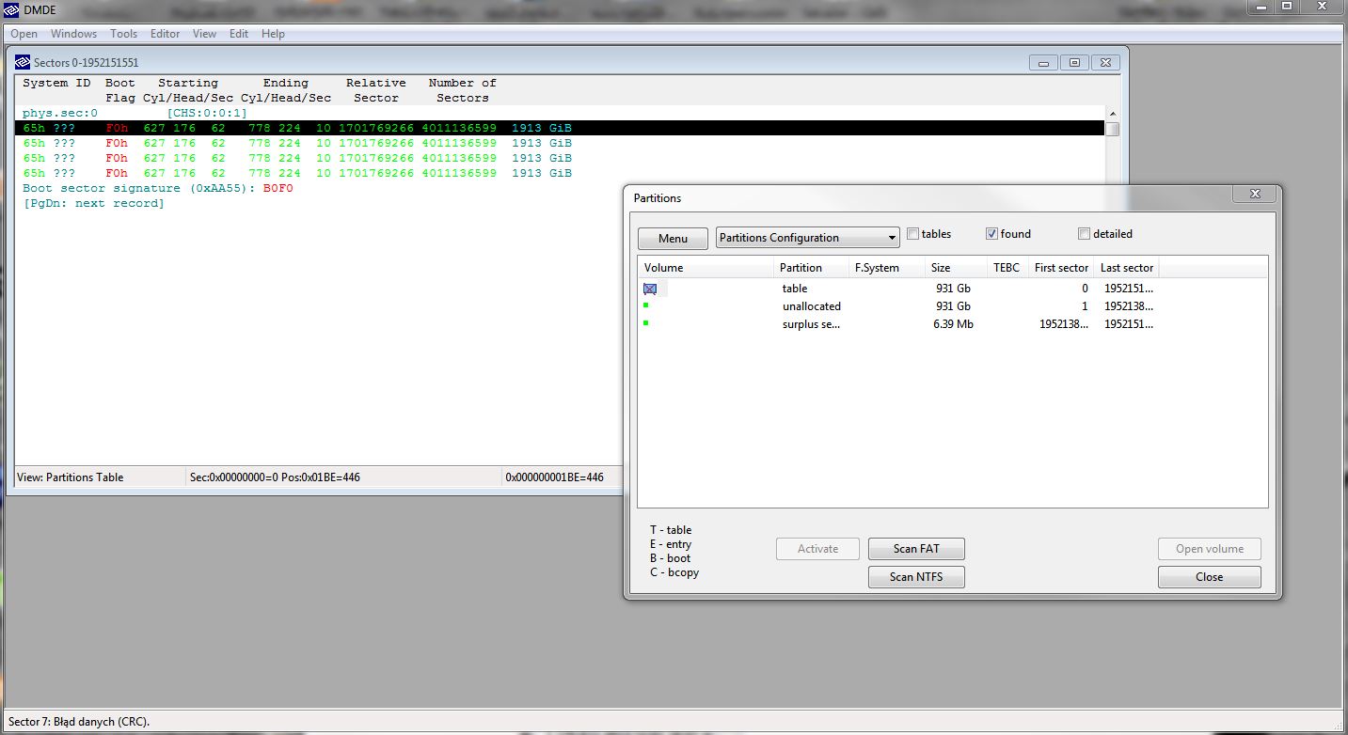Image resolution: width=1348 pixels, height=735 pixels.
Task: Click the 6.39 Mb size value
Action: 953,324
